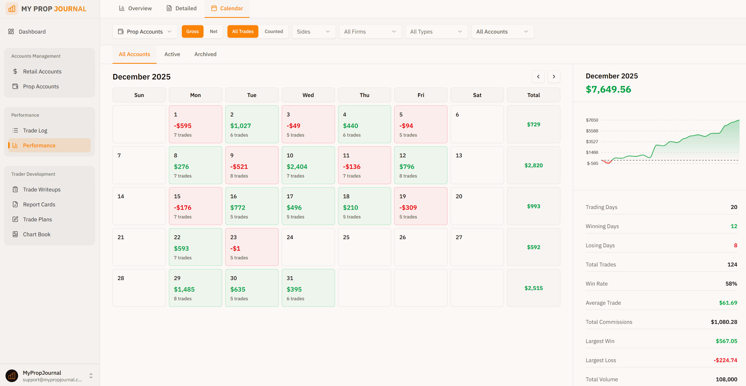Click the Retail Accounts dollar icon

click(x=15, y=71)
